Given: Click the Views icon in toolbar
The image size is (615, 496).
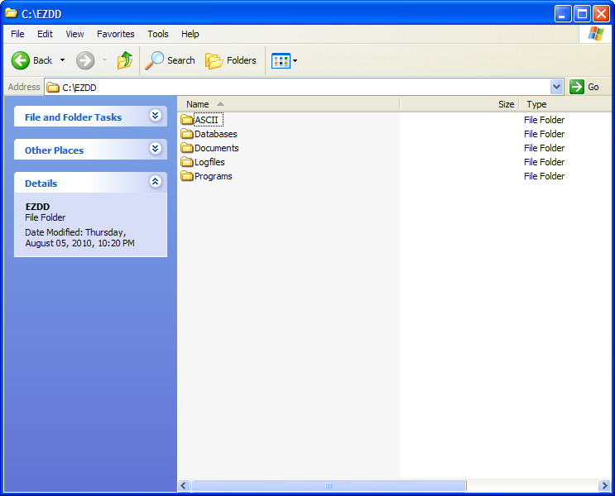Looking at the screenshot, I should 281,60.
